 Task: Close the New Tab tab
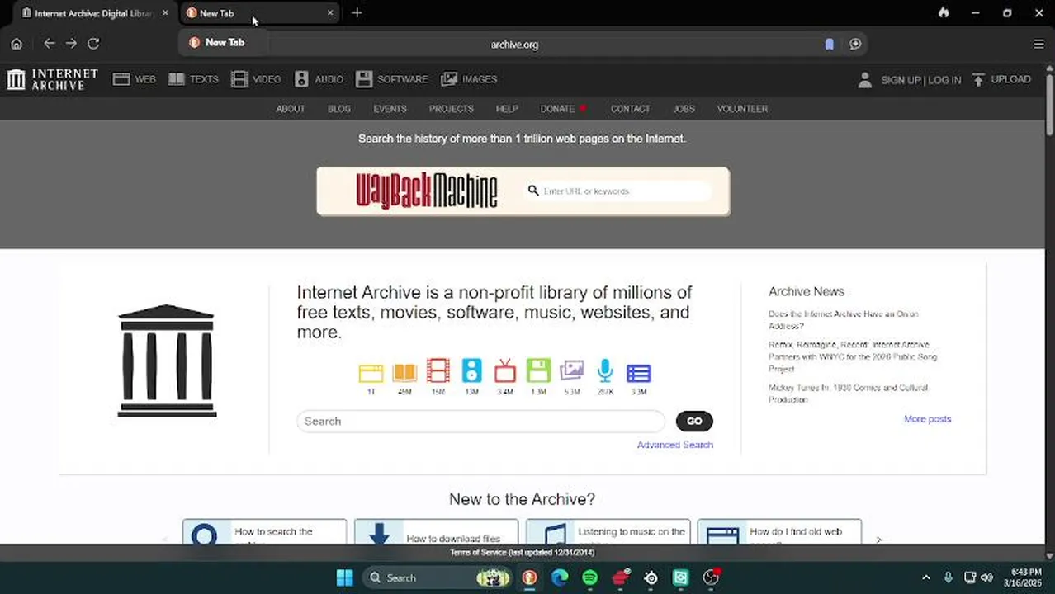point(330,13)
